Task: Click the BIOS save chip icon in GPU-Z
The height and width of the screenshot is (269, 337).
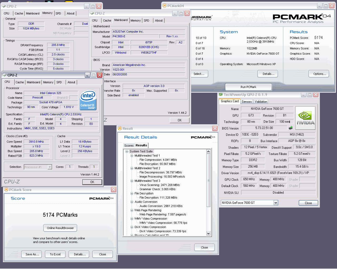Action: (x=291, y=128)
